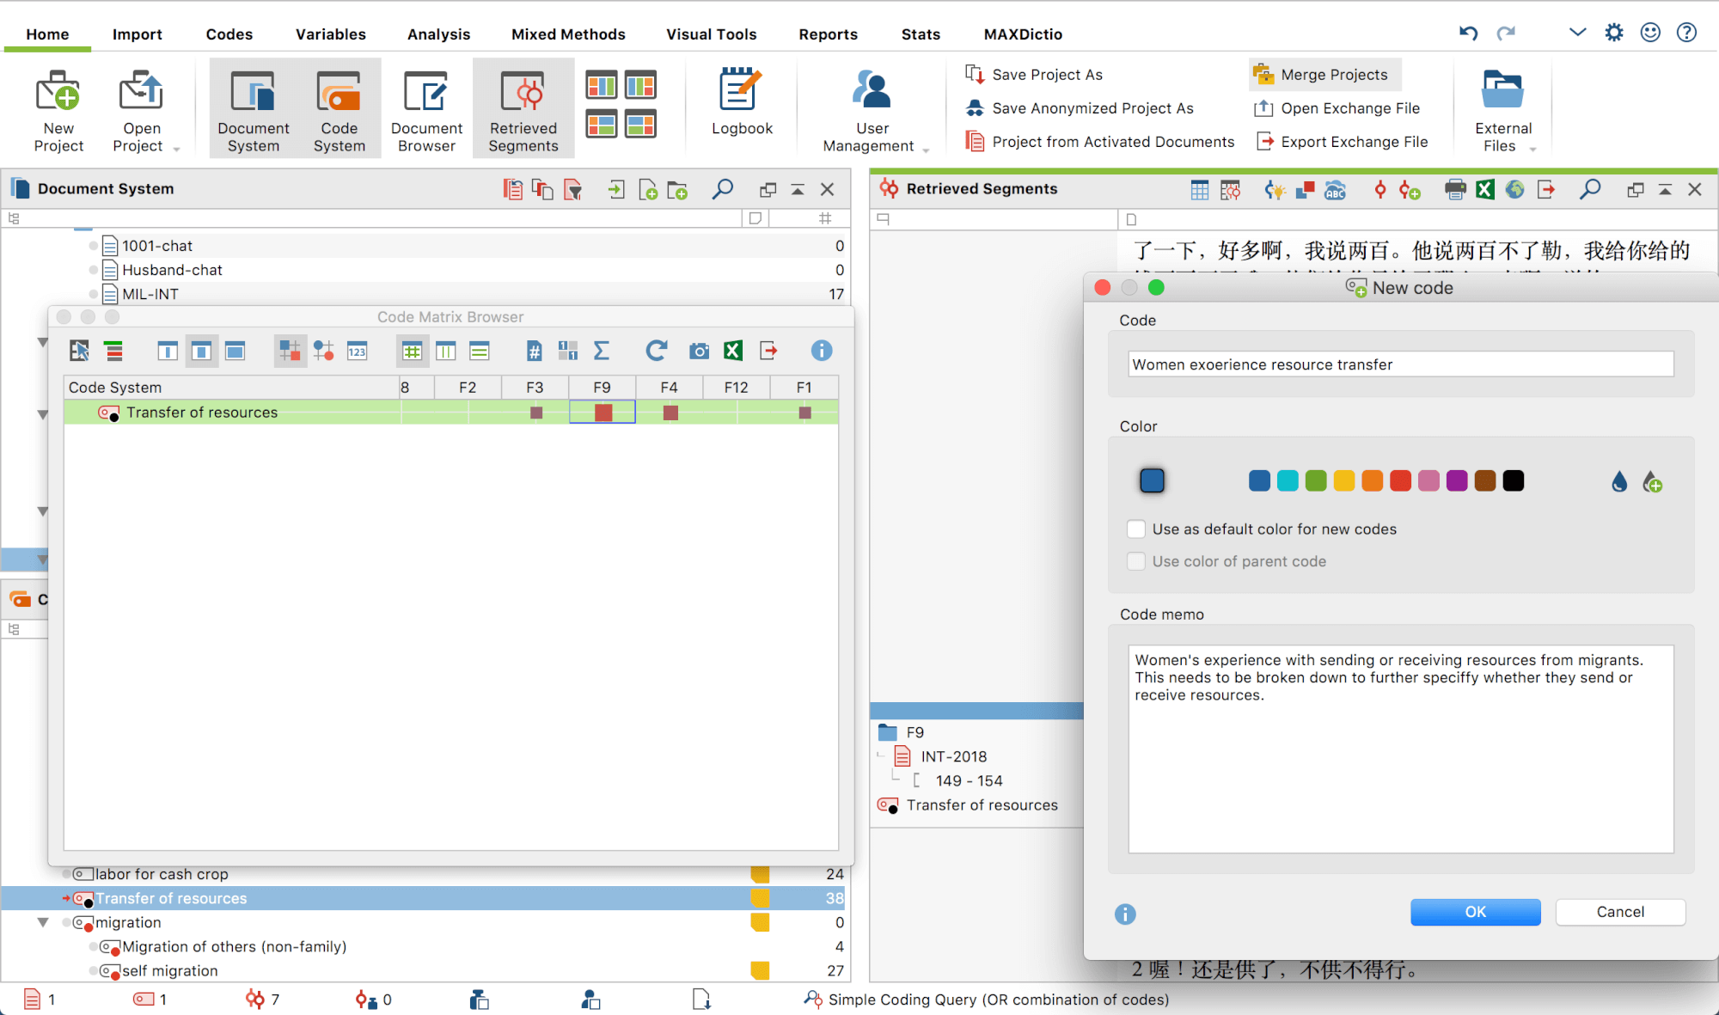Toggle the activated codes filter in Code Matrix Browser
The image size is (1719, 1015).
[x=113, y=351]
